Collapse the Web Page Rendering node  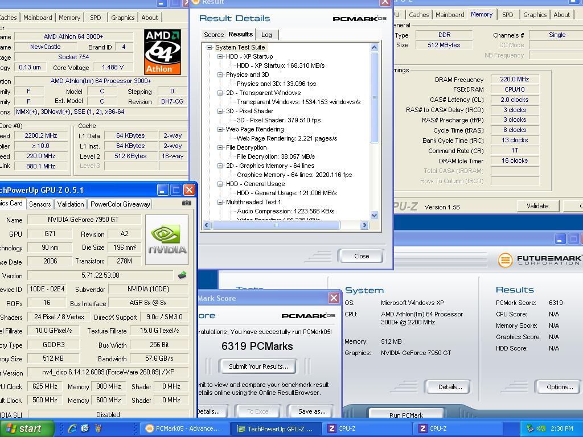click(x=220, y=129)
